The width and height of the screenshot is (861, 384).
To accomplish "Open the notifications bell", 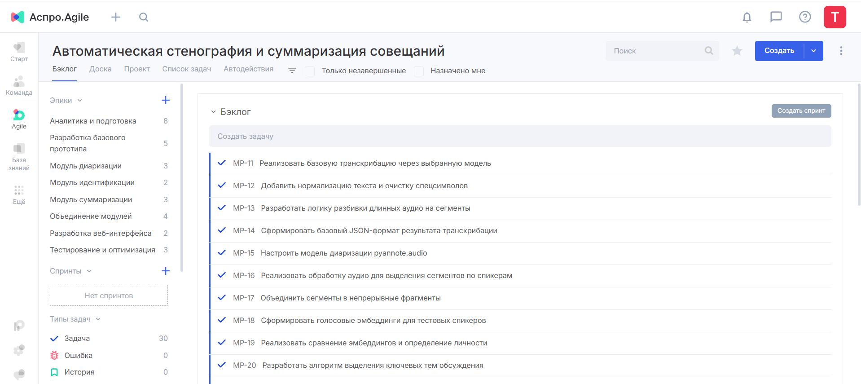I will tap(747, 17).
